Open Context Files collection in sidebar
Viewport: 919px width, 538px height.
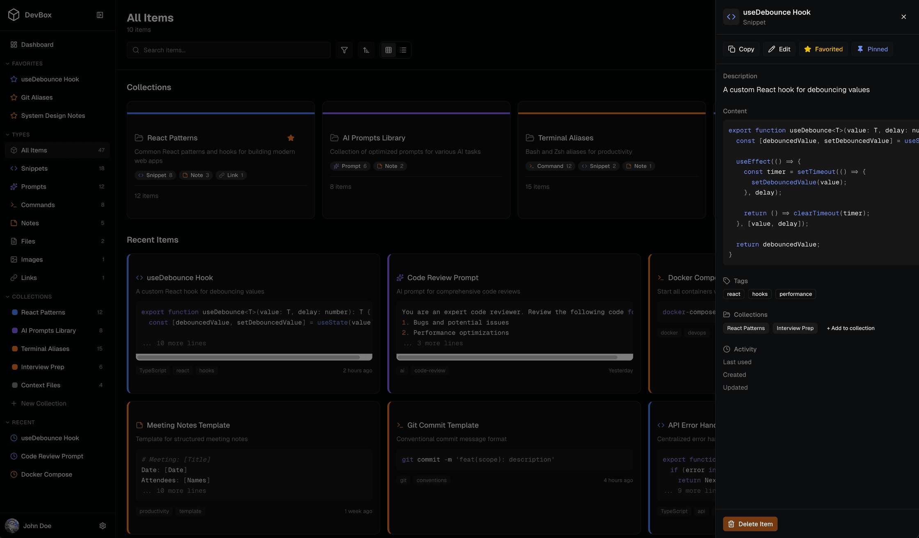pos(57,385)
